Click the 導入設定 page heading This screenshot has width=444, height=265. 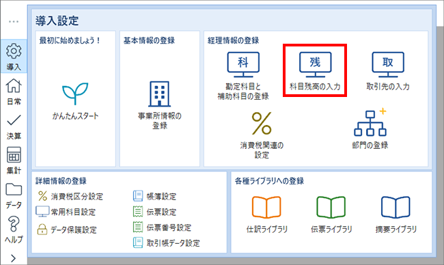click(x=57, y=20)
